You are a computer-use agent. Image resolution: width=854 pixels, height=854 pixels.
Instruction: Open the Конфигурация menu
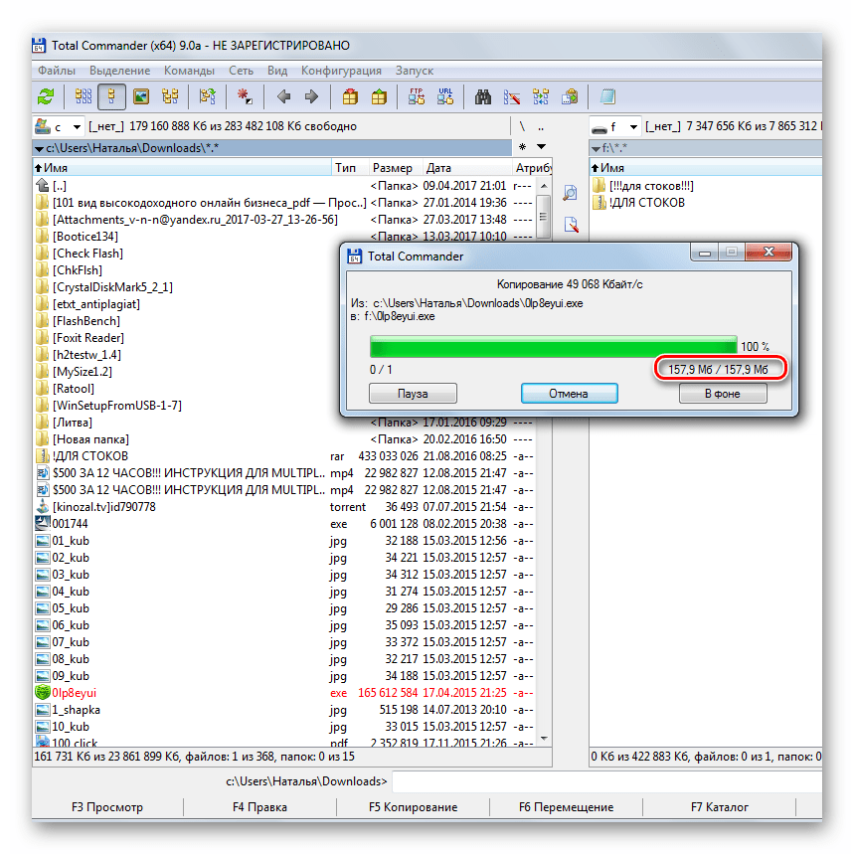point(341,71)
